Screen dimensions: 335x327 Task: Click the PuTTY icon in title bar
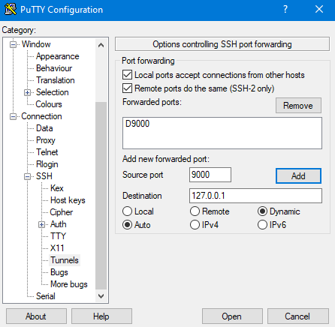pos(11,10)
